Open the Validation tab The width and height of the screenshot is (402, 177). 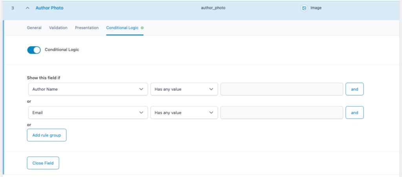click(x=58, y=28)
